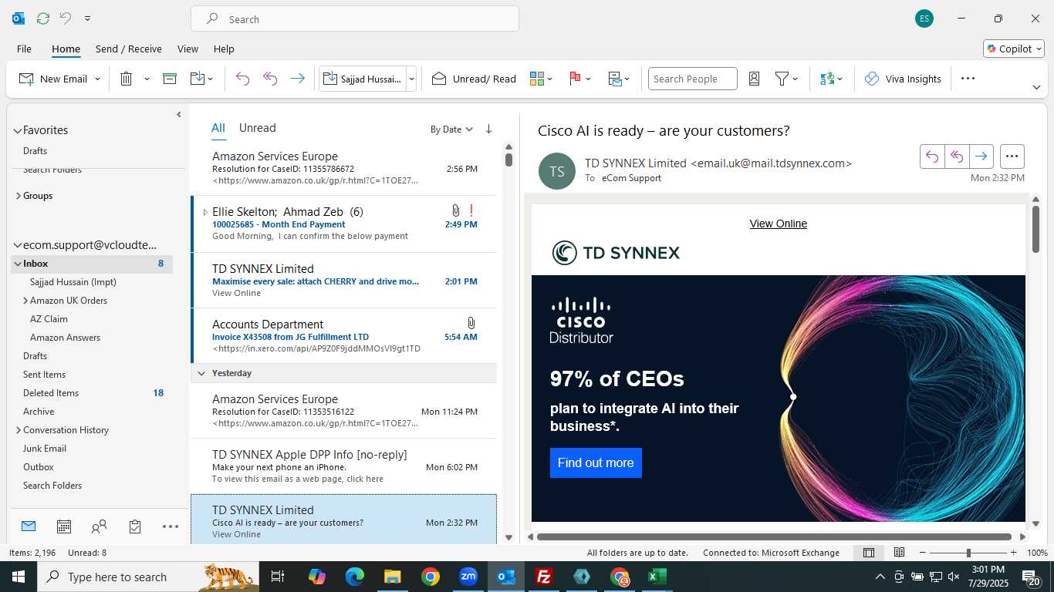Screen dimensions: 1054x592
Task: Expand the Groups section
Action: (x=18, y=196)
